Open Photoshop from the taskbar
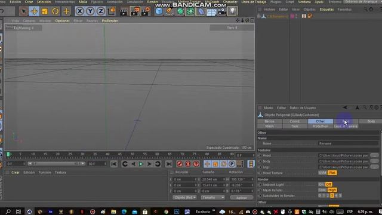 pyautogui.click(x=177, y=211)
